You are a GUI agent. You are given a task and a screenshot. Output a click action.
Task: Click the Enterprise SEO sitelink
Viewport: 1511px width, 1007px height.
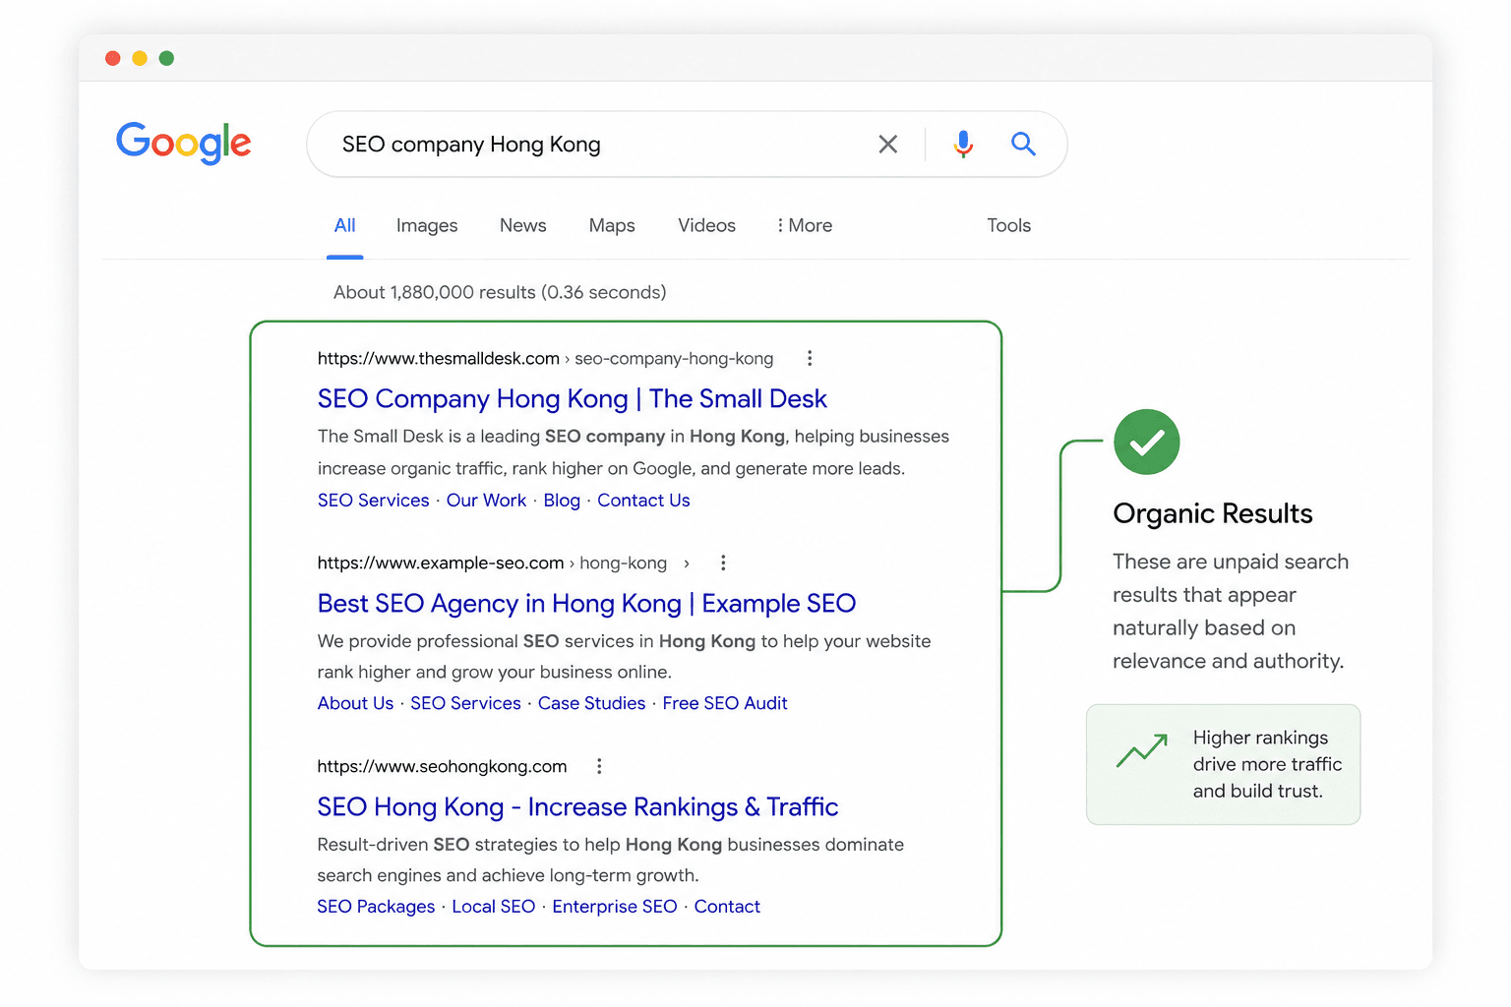pyautogui.click(x=615, y=907)
